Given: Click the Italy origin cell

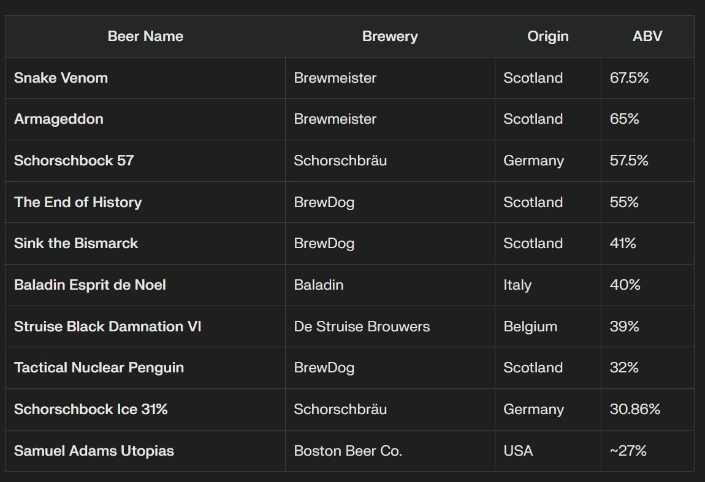Looking at the screenshot, I should (517, 285).
